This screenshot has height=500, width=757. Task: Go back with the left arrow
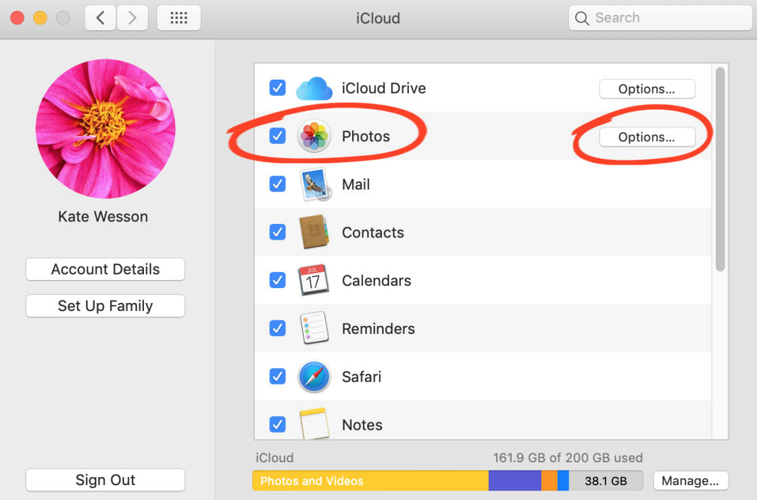pyautogui.click(x=101, y=18)
